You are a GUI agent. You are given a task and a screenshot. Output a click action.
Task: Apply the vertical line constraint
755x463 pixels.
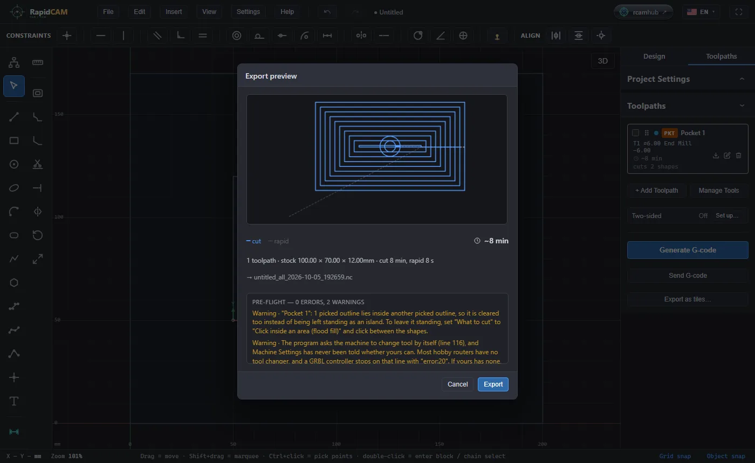(x=123, y=36)
